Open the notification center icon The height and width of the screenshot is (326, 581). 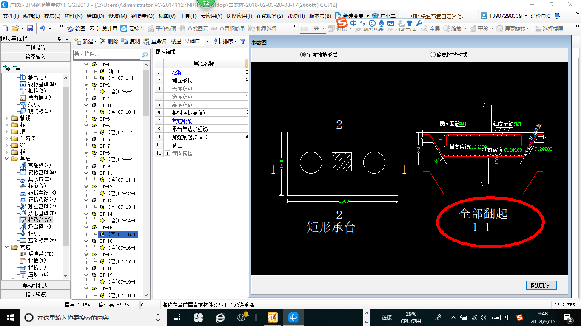pyautogui.click(x=568, y=317)
